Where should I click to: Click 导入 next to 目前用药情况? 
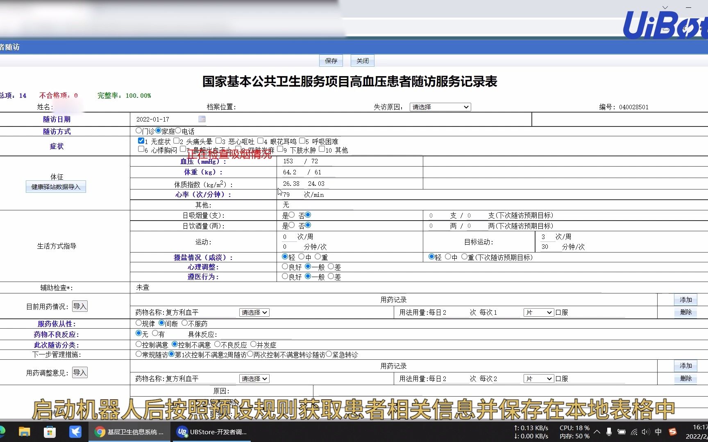(x=80, y=306)
